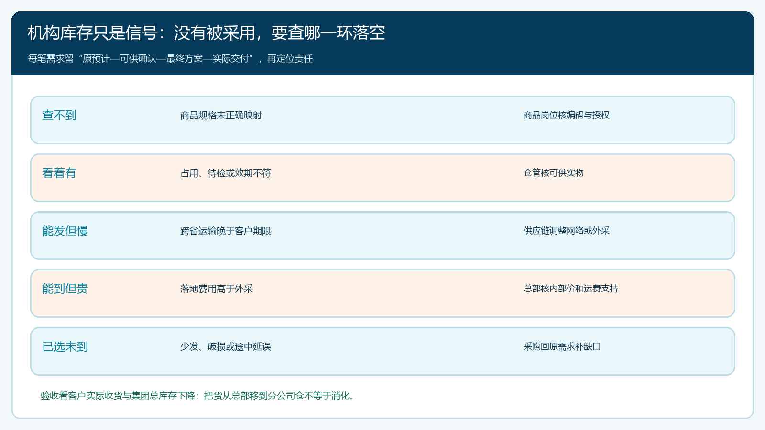Viewport: 765px width, 430px height.
Task: Select text 落地费用高于外采
Action: tap(217, 289)
